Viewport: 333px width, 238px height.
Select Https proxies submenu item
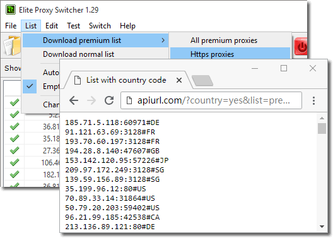(x=230, y=54)
